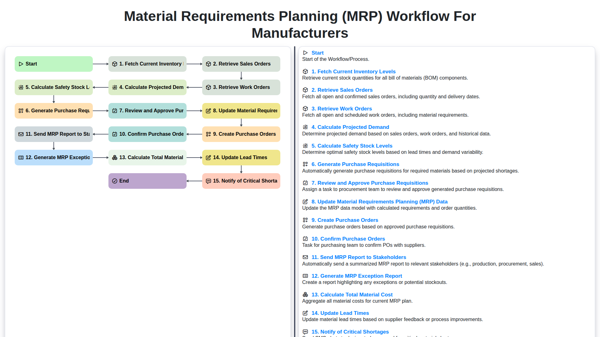Open the 13. Calculate Total Material Cost link
Image resolution: width=600 pixels, height=337 pixels.
tap(352, 295)
